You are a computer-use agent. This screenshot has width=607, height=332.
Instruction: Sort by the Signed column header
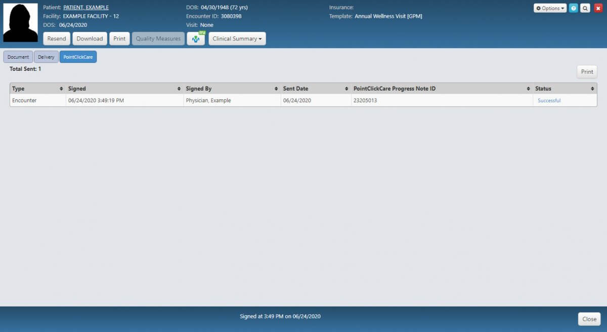124,89
